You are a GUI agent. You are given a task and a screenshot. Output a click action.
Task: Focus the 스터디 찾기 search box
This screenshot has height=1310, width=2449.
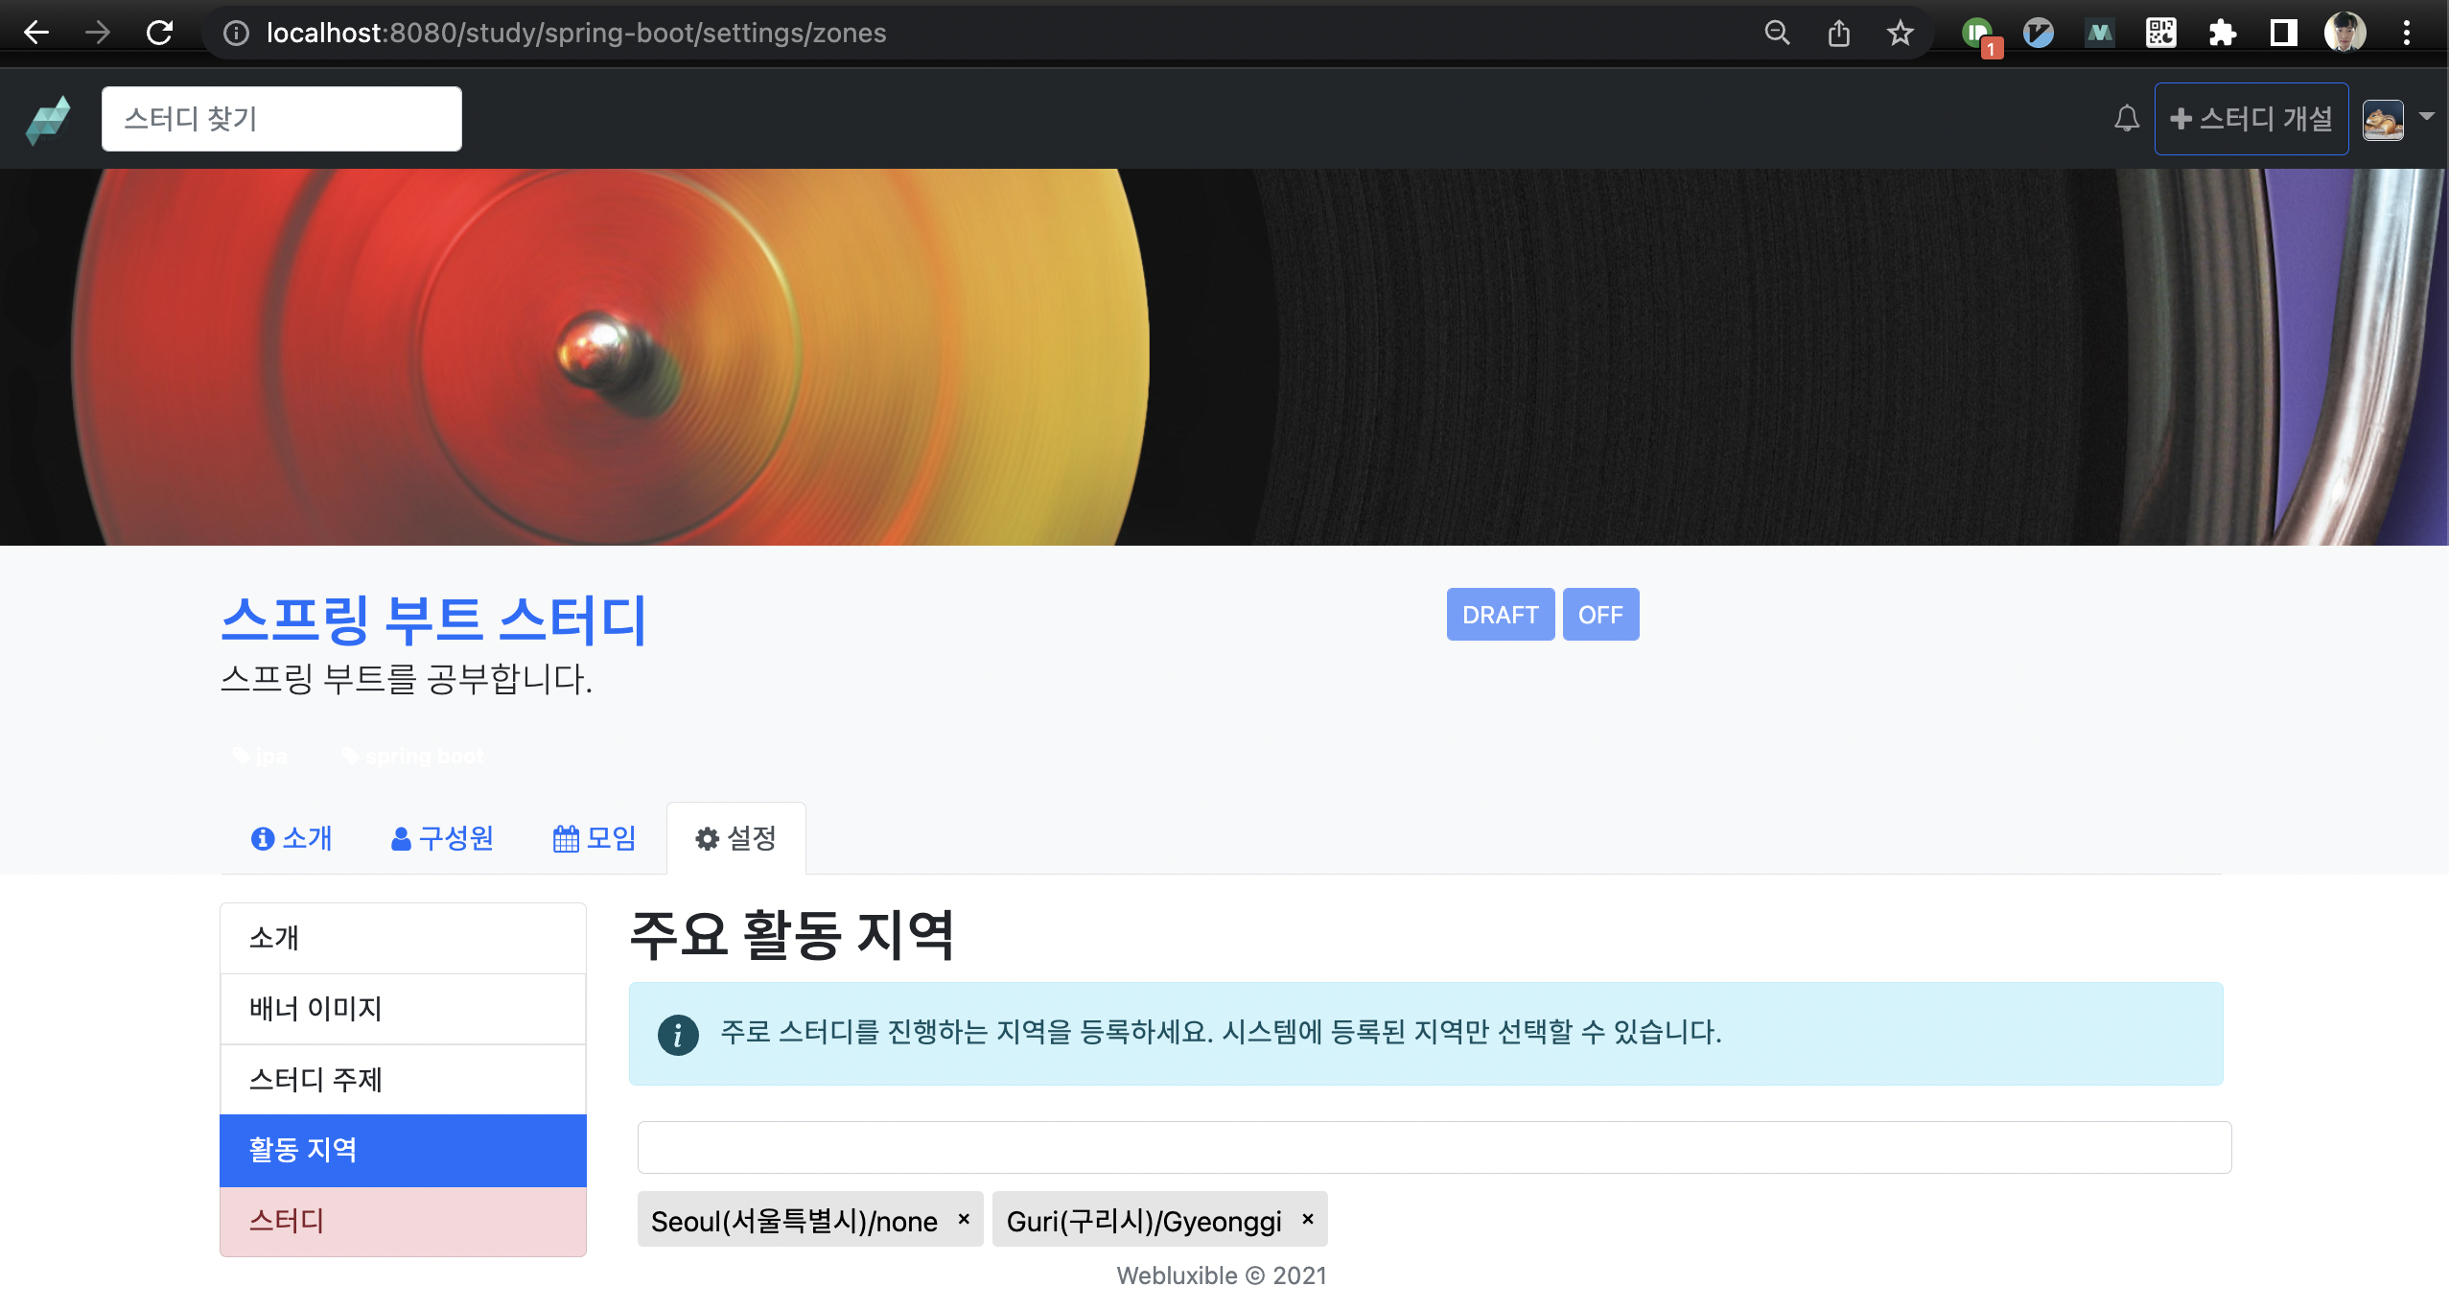pos(281,119)
